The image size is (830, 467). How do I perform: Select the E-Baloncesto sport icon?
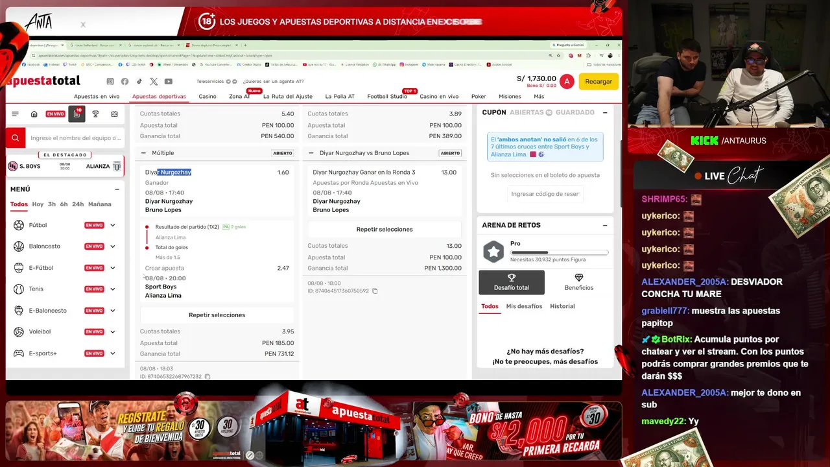coord(19,311)
